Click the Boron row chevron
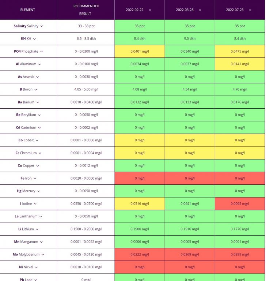266x281 pixels. [36, 90]
